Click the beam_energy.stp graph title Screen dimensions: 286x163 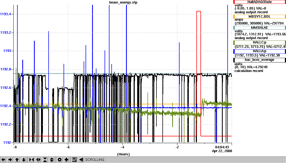tap(123, 2)
